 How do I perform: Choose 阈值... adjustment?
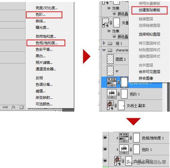[x=40, y=91]
